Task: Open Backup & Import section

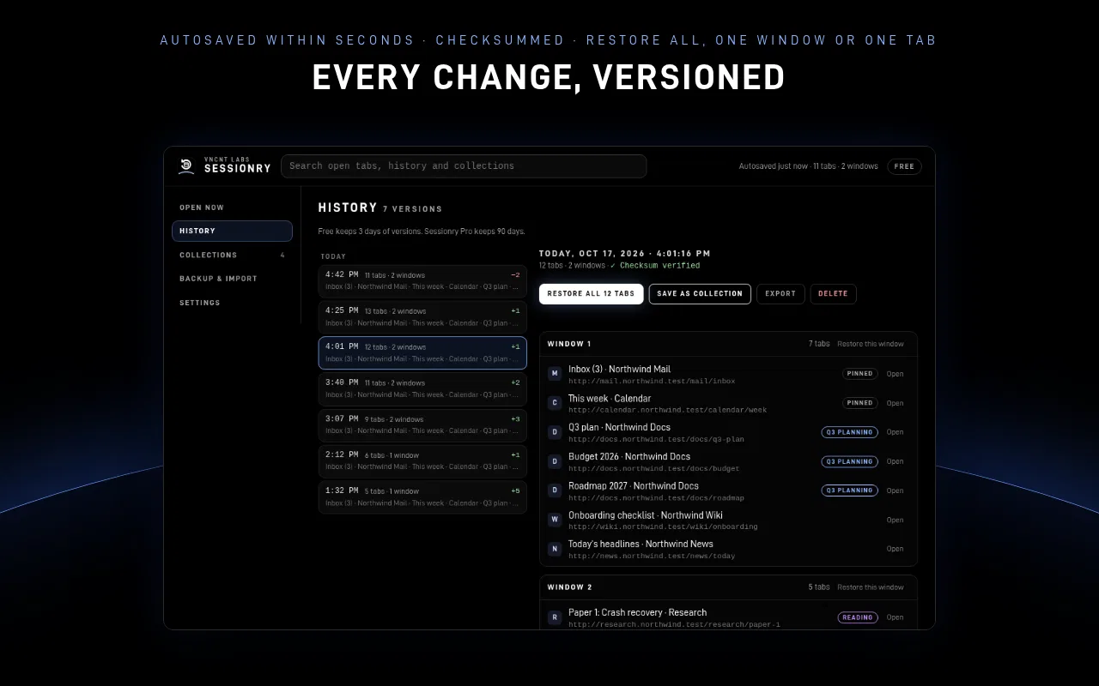Action: tap(232, 279)
